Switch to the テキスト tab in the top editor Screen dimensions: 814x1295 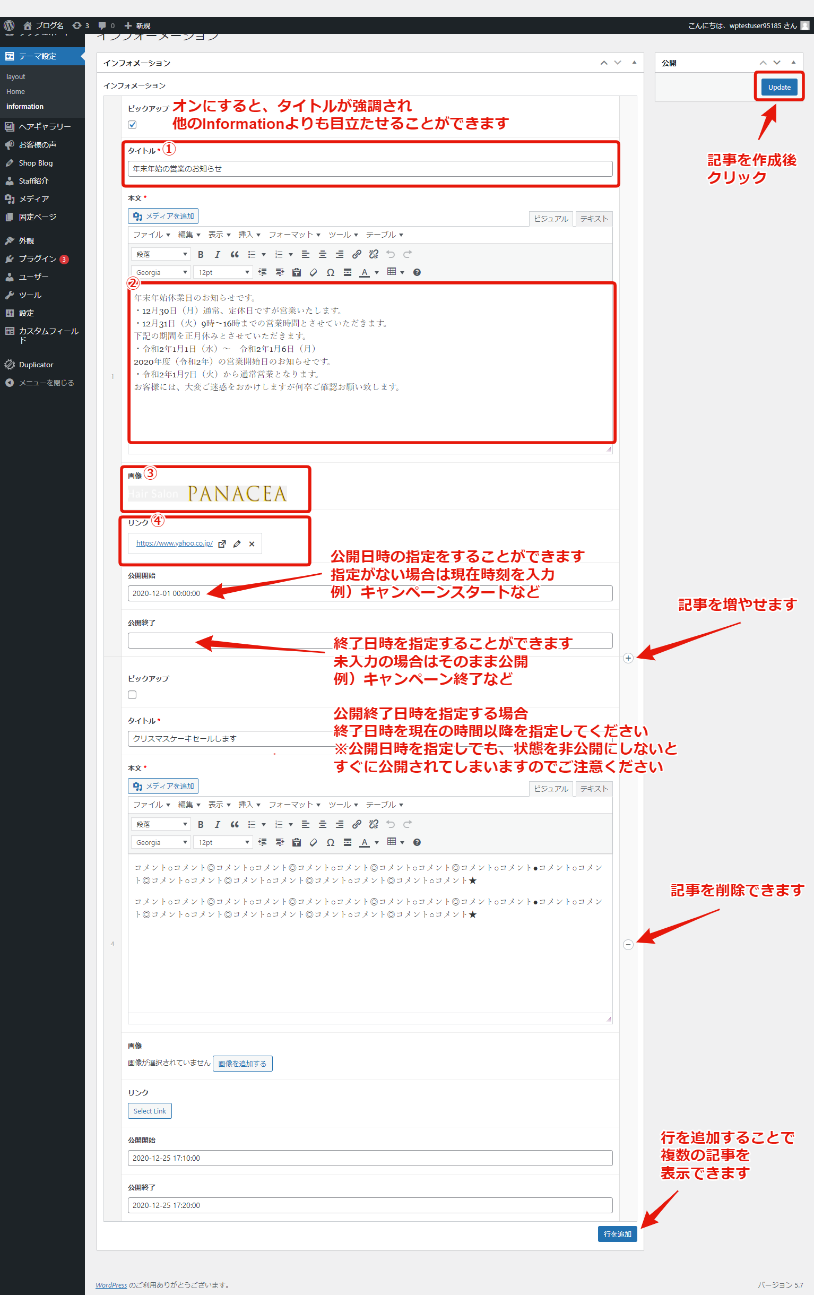click(594, 219)
